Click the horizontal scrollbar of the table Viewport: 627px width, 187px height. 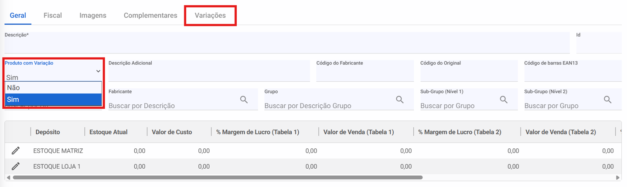(218, 177)
